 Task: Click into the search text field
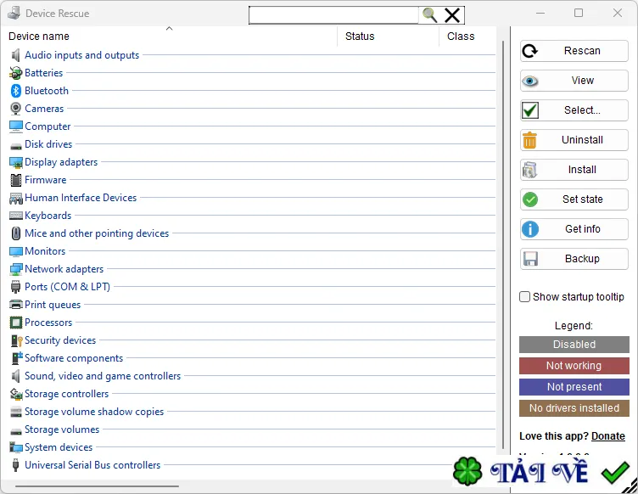point(333,15)
